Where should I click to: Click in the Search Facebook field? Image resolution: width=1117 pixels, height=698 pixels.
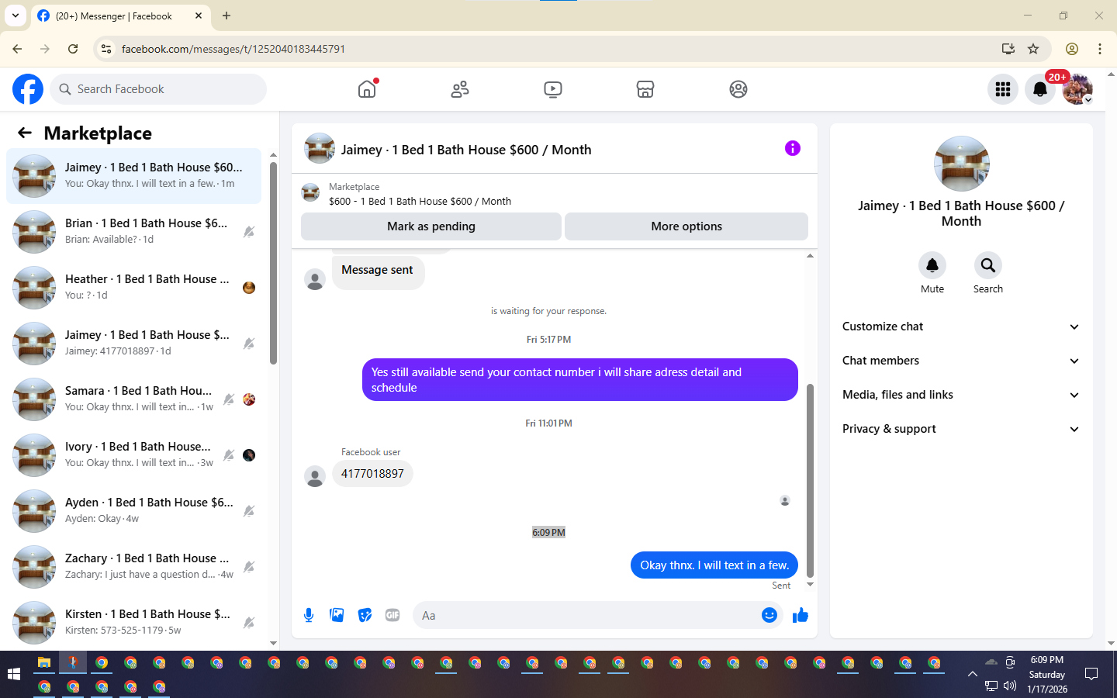pyautogui.click(x=158, y=89)
